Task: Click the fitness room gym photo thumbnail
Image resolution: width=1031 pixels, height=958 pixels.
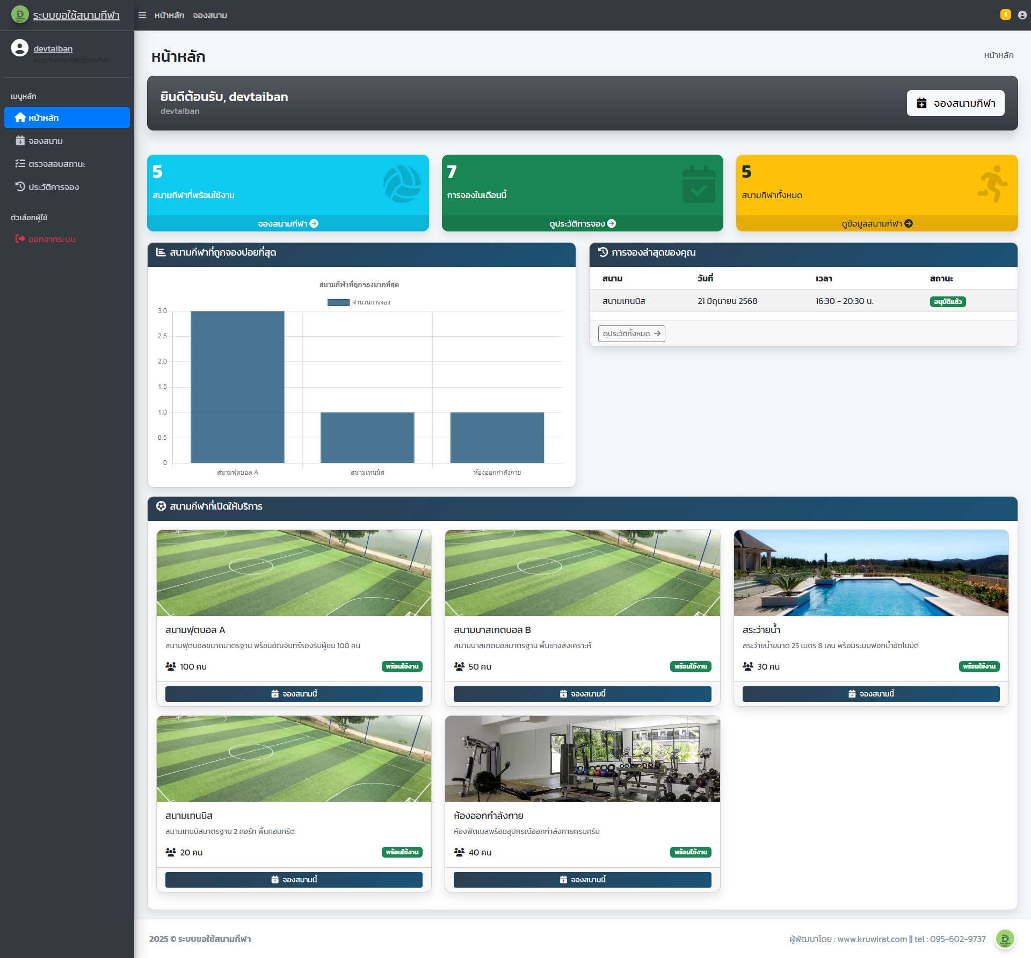Action: click(x=582, y=758)
